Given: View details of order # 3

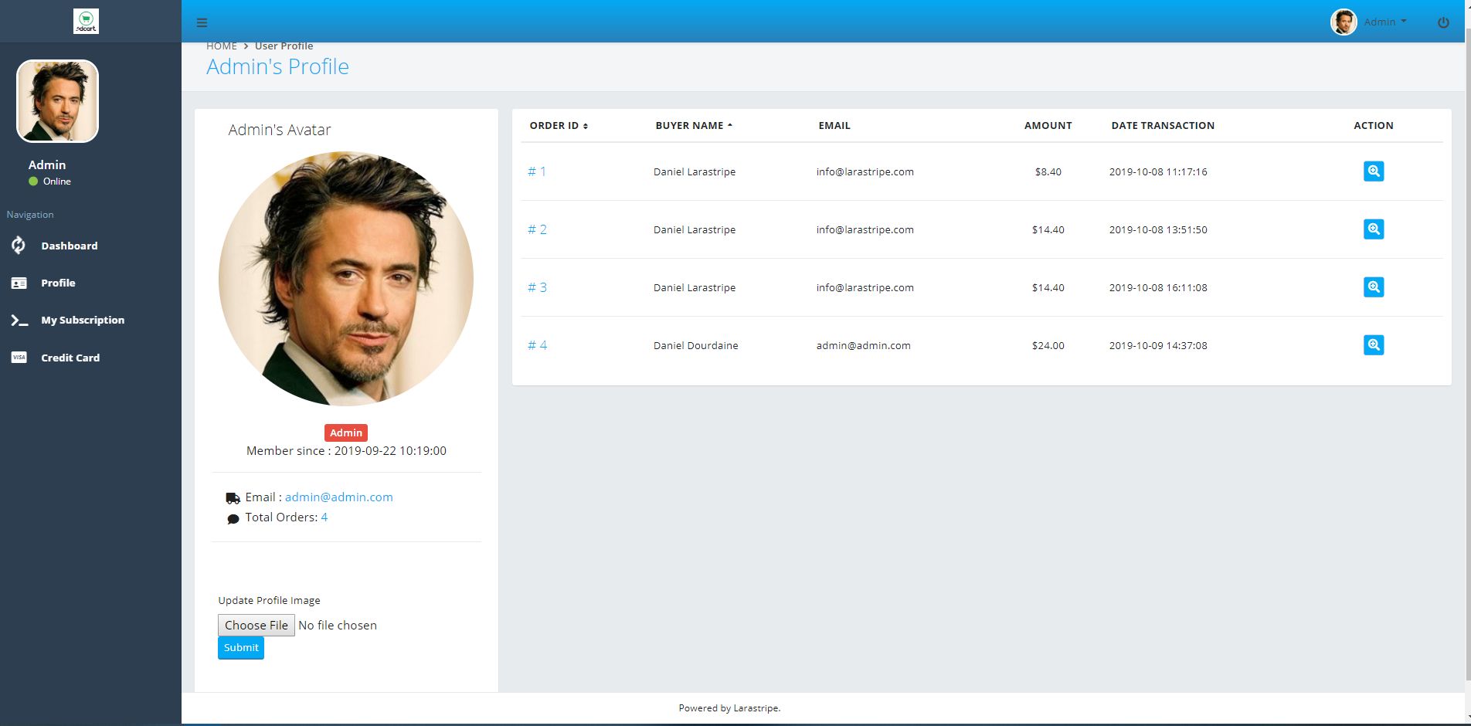Looking at the screenshot, I should coord(1373,287).
